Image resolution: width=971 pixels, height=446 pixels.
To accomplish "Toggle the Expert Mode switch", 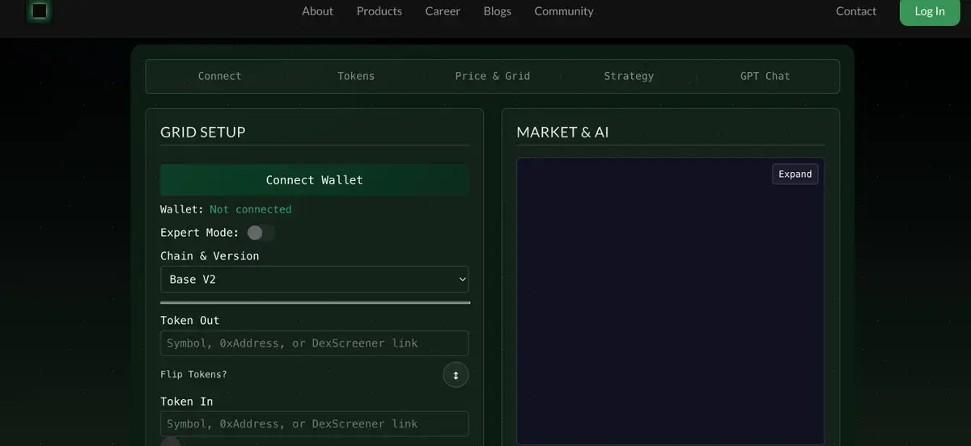I will pyautogui.click(x=261, y=233).
